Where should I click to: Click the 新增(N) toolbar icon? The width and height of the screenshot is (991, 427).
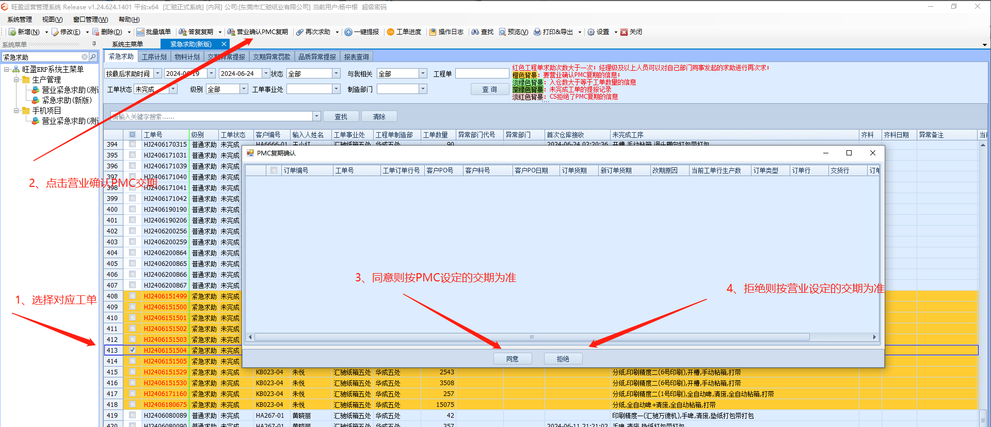coord(12,32)
